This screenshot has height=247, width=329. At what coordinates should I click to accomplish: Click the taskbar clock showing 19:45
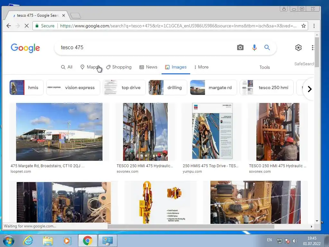[312, 241]
